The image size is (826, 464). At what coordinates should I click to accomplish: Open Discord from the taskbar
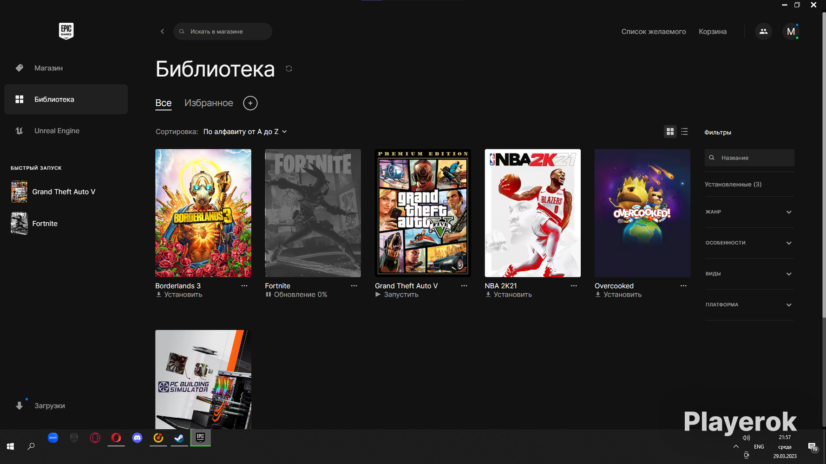(137, 438)
